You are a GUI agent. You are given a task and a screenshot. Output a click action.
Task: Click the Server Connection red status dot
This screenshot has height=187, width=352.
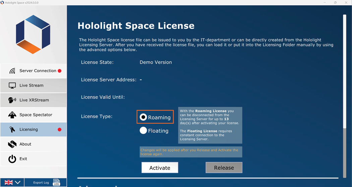[x=59, y=71]
